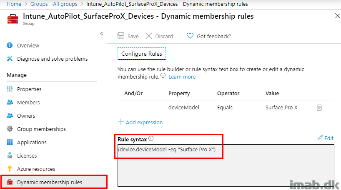Select Properties in Manage section
Image resolution: width=341 pixels, height=190 pixels.
point(29,89)
